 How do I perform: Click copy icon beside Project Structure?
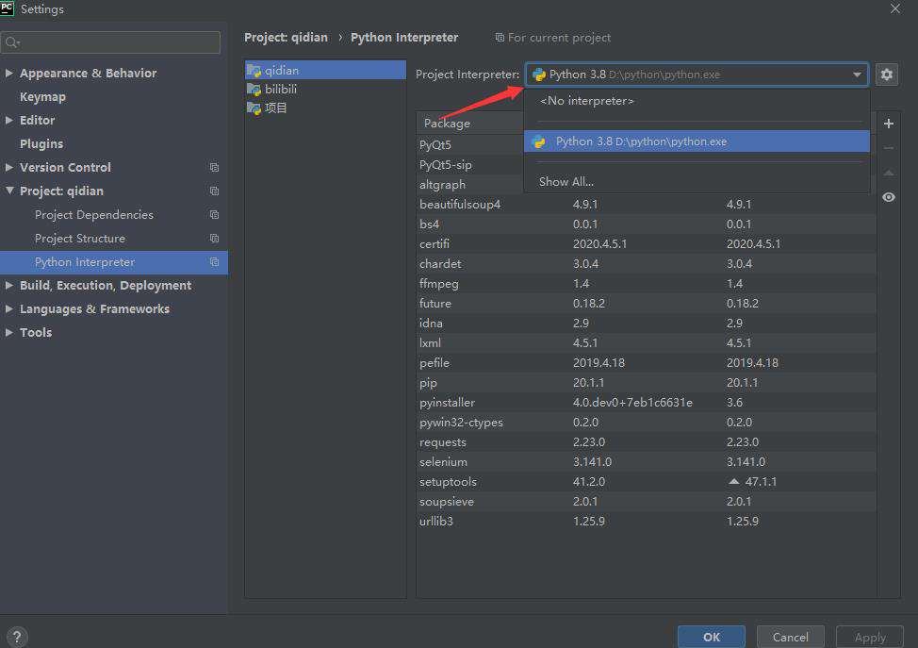214,239
